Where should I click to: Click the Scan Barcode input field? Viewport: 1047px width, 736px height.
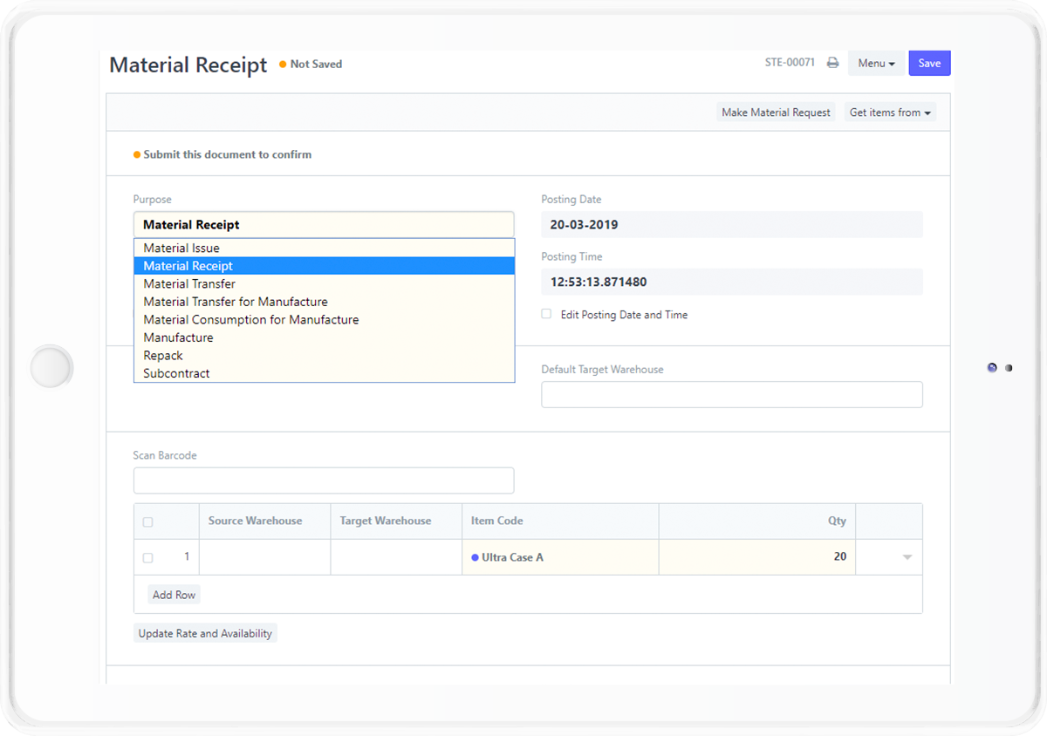coord(323,480)
